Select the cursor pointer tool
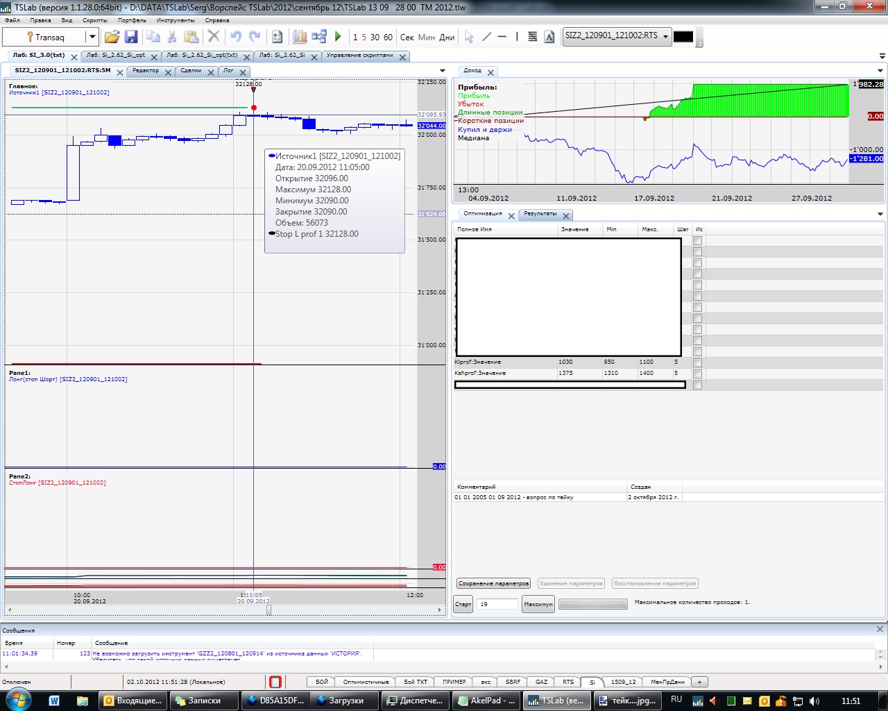This screenshot has width=888, height=711. 469,37
